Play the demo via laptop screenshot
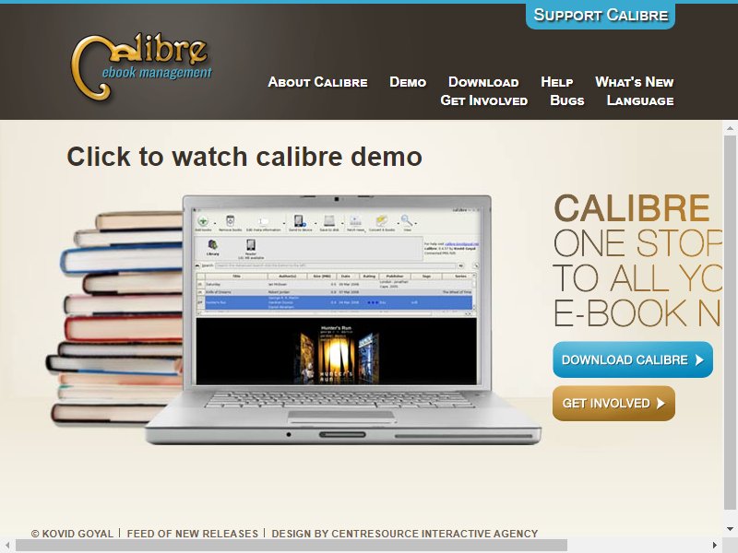This screenshot has width=738, height=553. pos(337,296)
